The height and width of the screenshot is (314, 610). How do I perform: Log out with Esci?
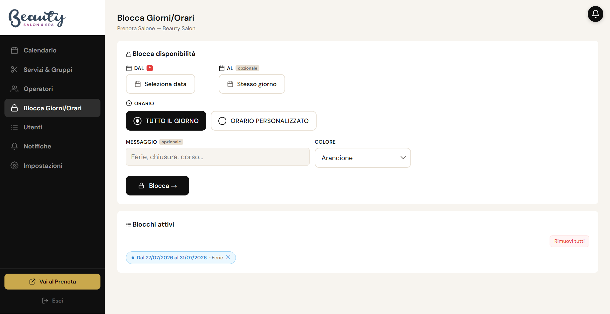point(52,301)
